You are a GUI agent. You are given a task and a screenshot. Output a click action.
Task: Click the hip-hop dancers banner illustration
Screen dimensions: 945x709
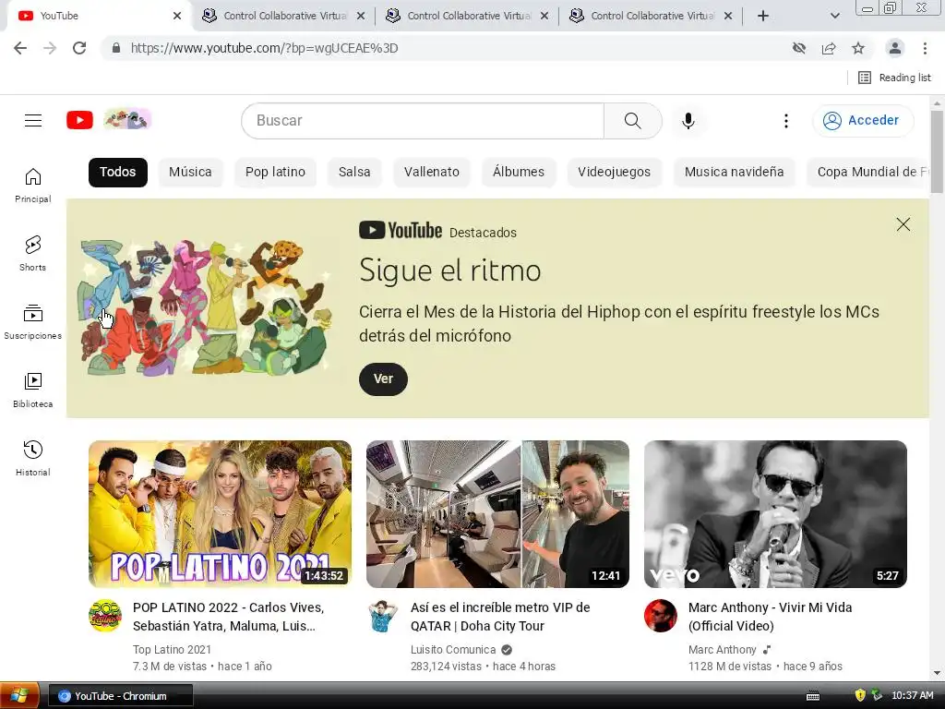point(205,307)
